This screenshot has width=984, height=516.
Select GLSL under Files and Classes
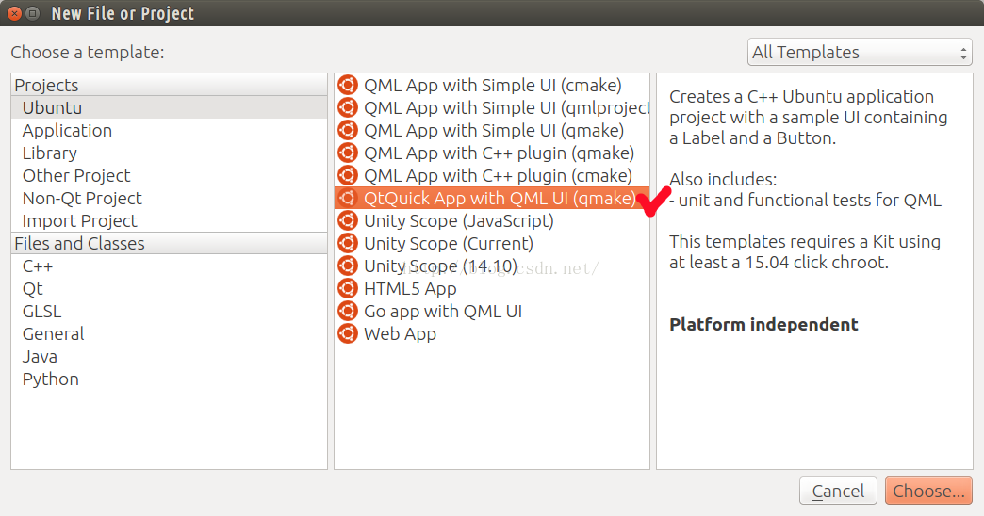click(x=170, y=311)
